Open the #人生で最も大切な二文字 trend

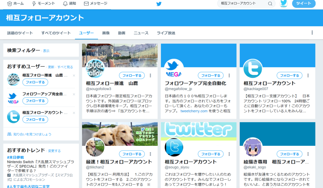pos(28,186)
